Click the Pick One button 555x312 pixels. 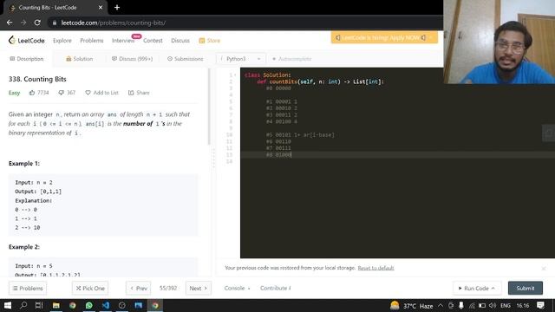tap(90, 289)
